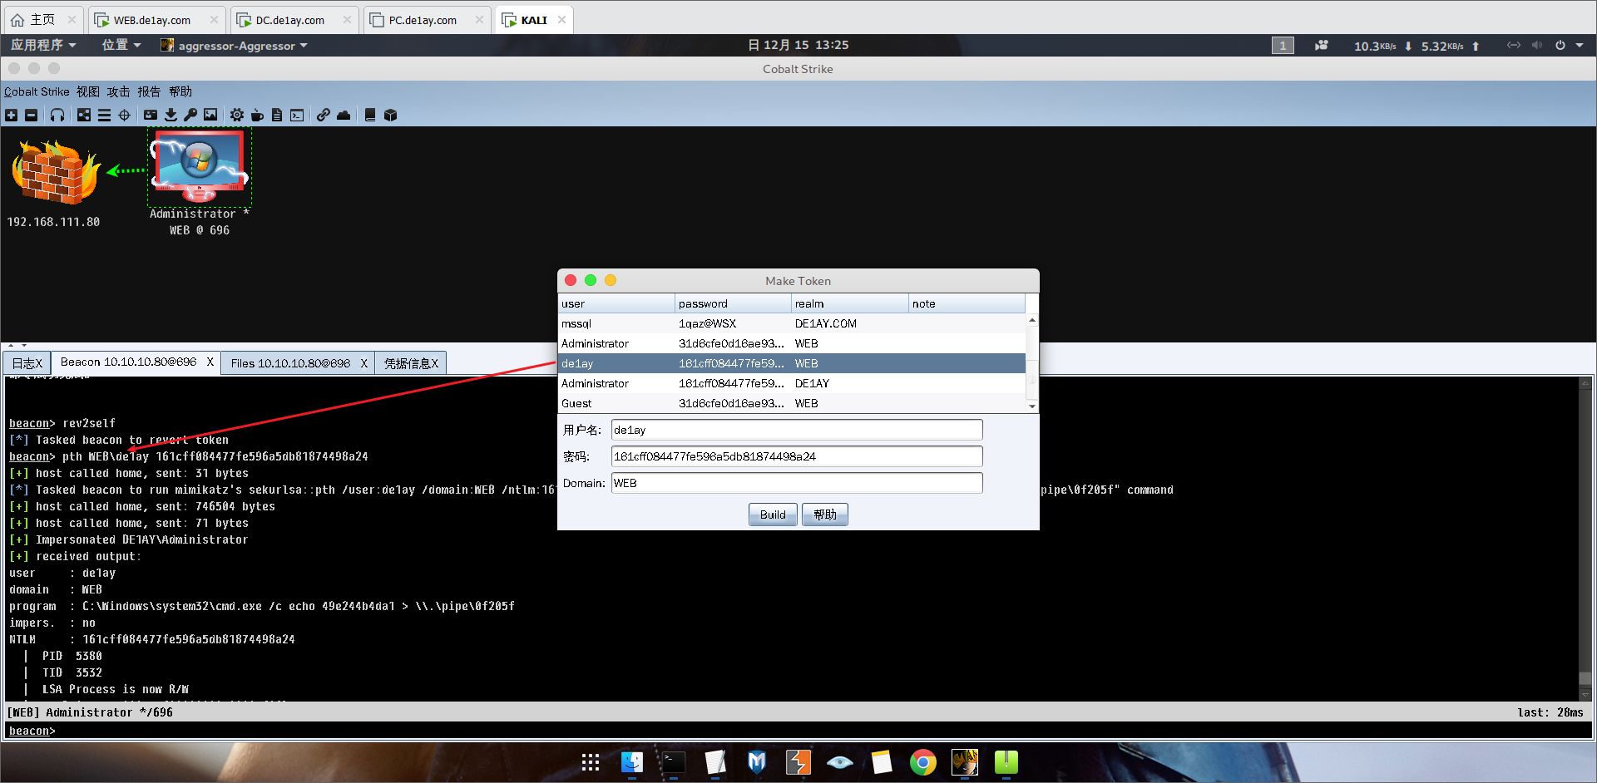Switch to target table crosshair icon
This screenshot has height=783, width=1597.
coord(125,116)
